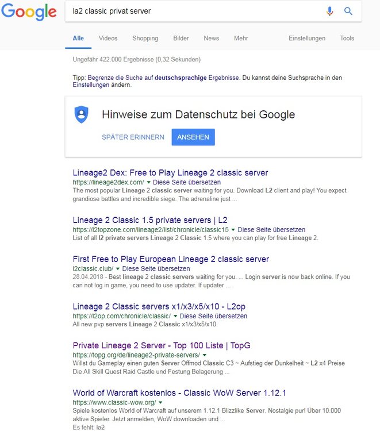Open the Einstellungen menu

pyautogui.click(x=307, y=39)
